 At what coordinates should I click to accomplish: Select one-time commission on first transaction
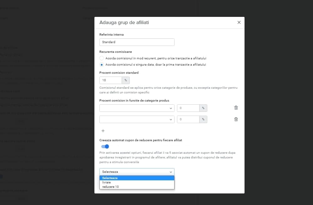[102, 65]
